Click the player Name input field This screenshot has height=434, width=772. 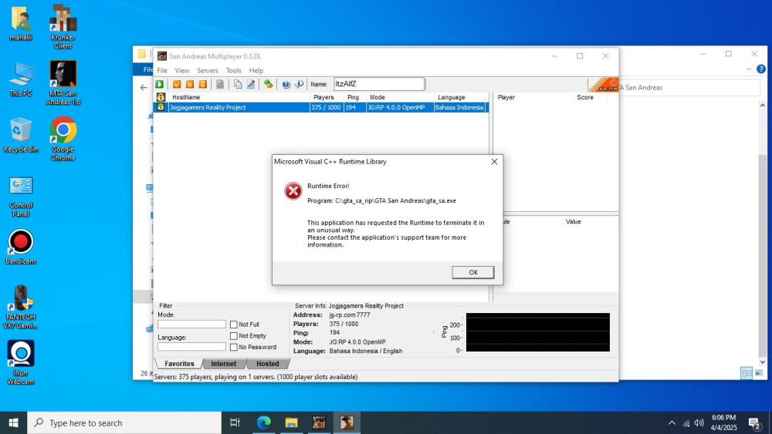[x=379, y=84]
